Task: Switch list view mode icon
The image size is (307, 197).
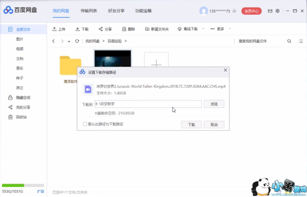Action: click(301, 41)
